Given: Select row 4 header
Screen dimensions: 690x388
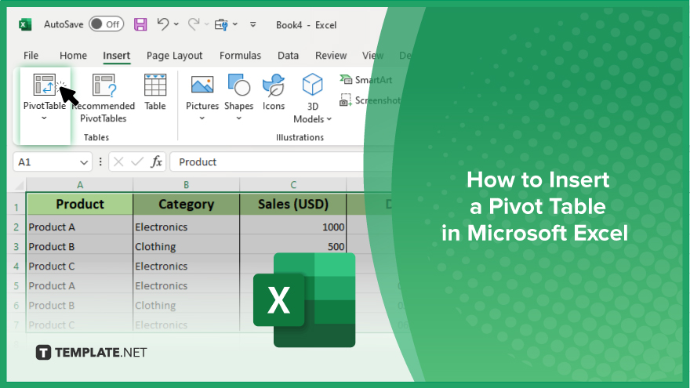Looking at the screenshot, I should tap(16, 267).
